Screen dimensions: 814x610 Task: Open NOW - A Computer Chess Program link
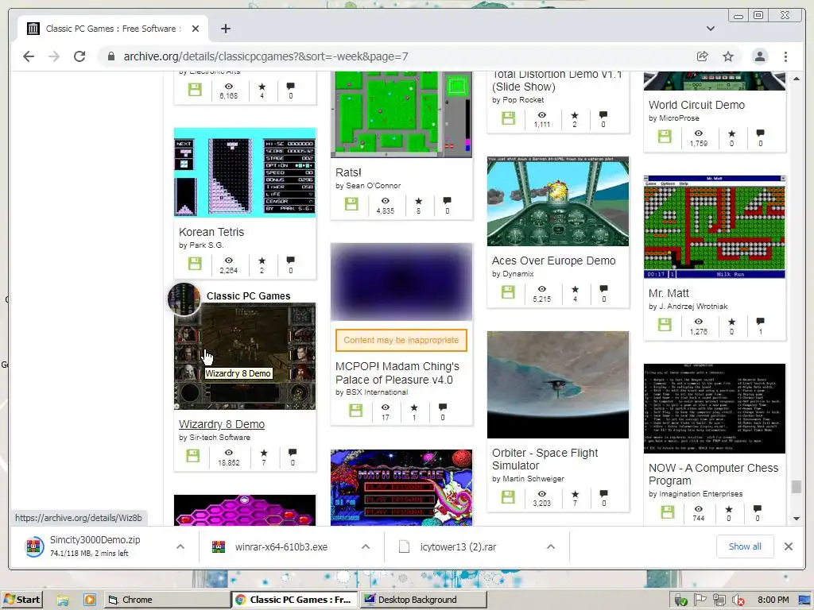pyautogui.click(x=713, y=474)
